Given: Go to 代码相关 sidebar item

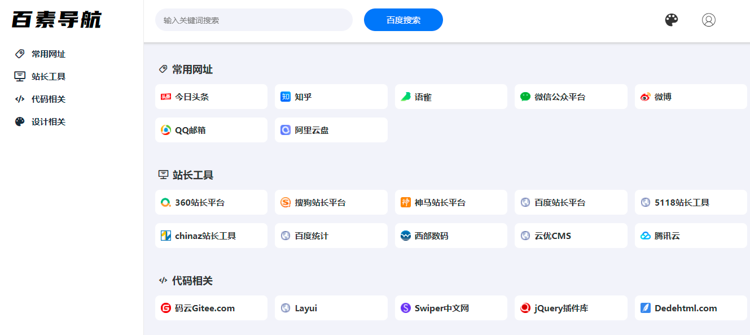Looking at the screenshot, I should [x=48, y=99].
